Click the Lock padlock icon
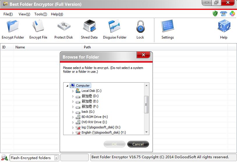Viewport: 237px width, 162px height. [x=140, y=27]
